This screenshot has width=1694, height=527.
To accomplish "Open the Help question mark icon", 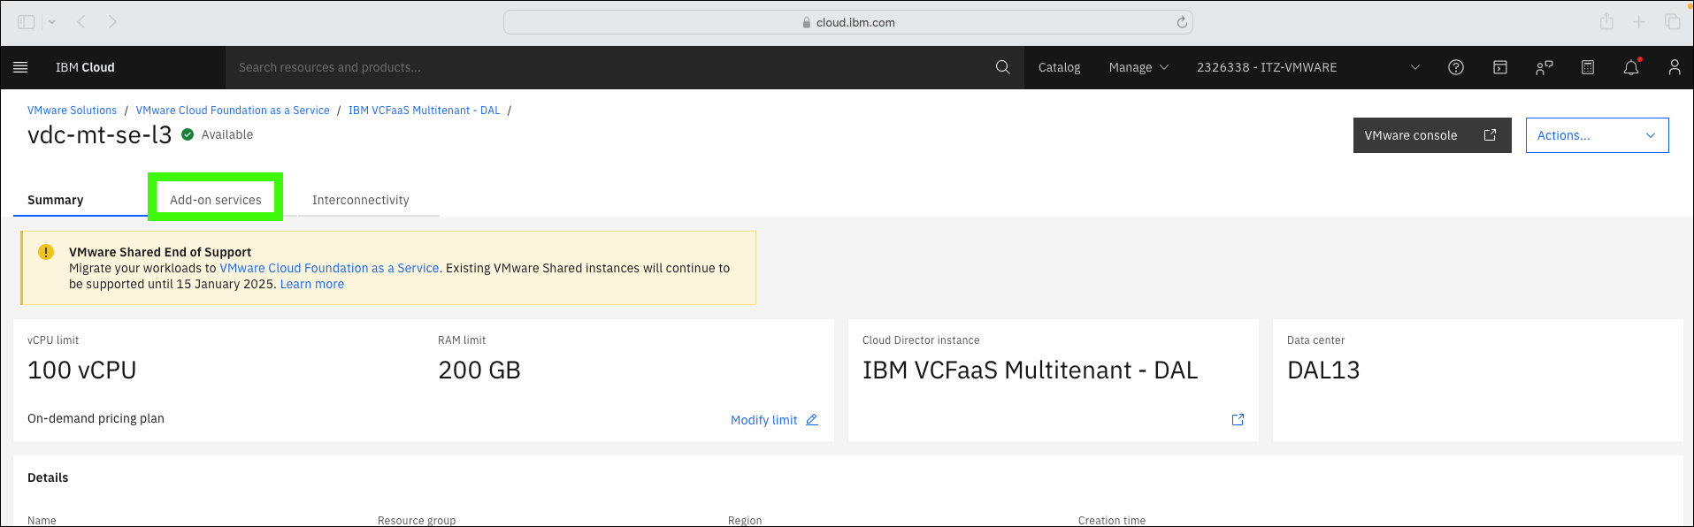I will (x=1455, y=67).
